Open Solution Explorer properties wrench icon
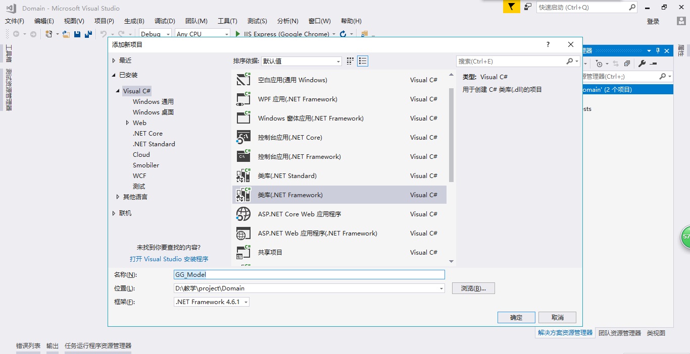690x354 pixels. point(642,64)
